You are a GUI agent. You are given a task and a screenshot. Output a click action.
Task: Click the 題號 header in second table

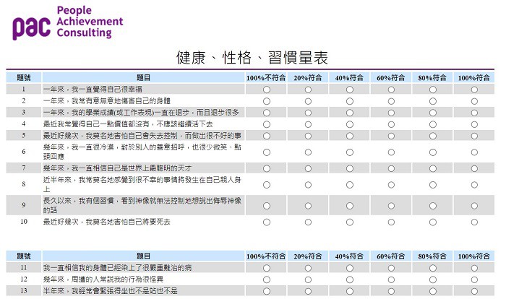[x=23, y=256]
